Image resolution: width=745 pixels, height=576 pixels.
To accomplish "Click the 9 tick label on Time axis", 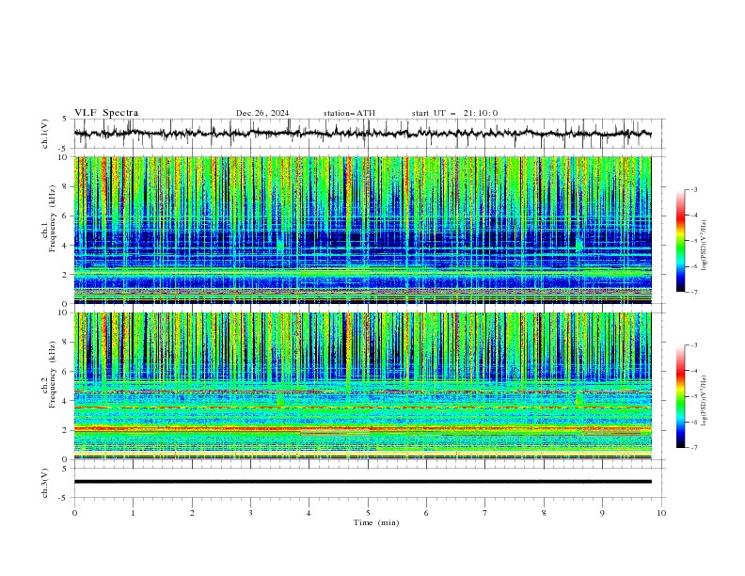I will pos(602,513).
